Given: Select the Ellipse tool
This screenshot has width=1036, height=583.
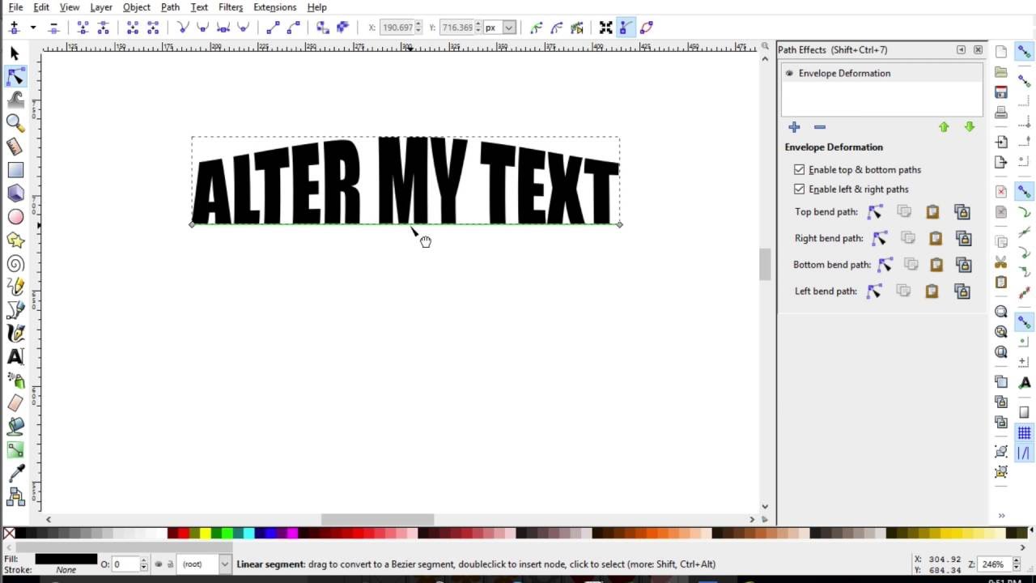Looking at the screenshot, I should pos(15,217).
